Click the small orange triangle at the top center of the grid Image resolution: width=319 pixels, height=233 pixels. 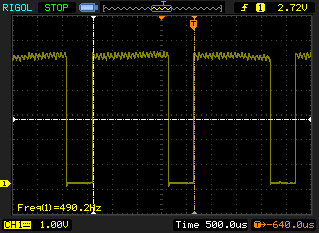click(x=161, y=18)
